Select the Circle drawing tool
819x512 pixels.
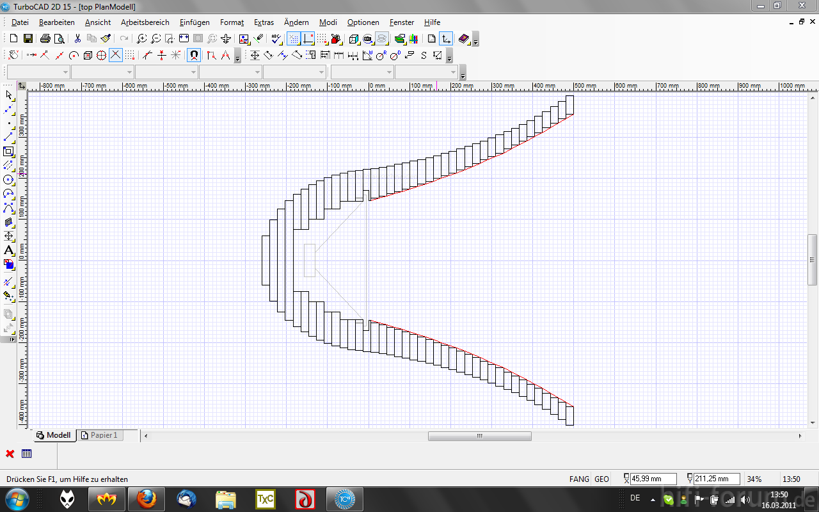8,180
